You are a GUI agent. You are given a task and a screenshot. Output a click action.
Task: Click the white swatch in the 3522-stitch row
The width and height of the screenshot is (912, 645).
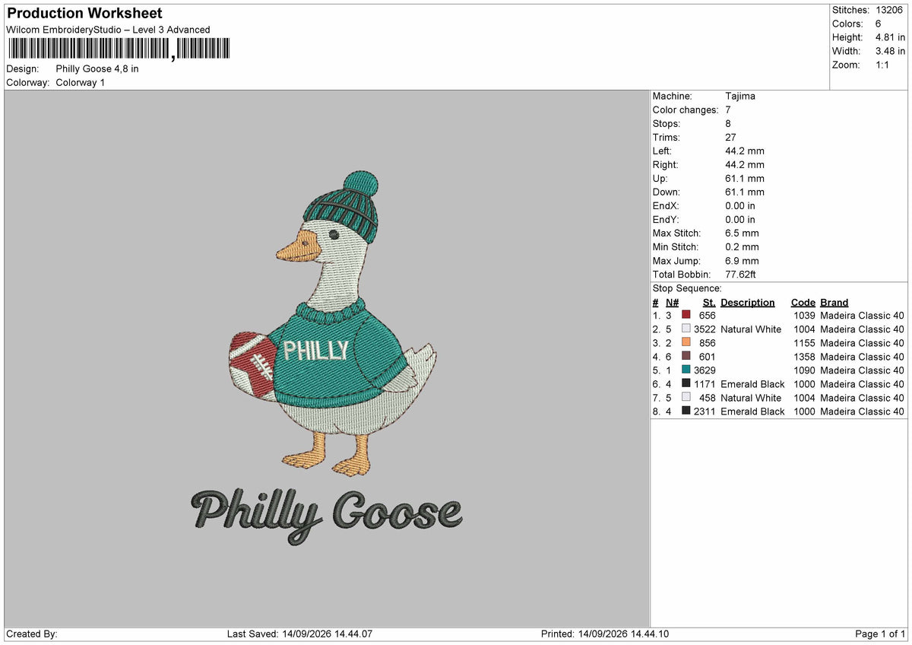[686, 329]
